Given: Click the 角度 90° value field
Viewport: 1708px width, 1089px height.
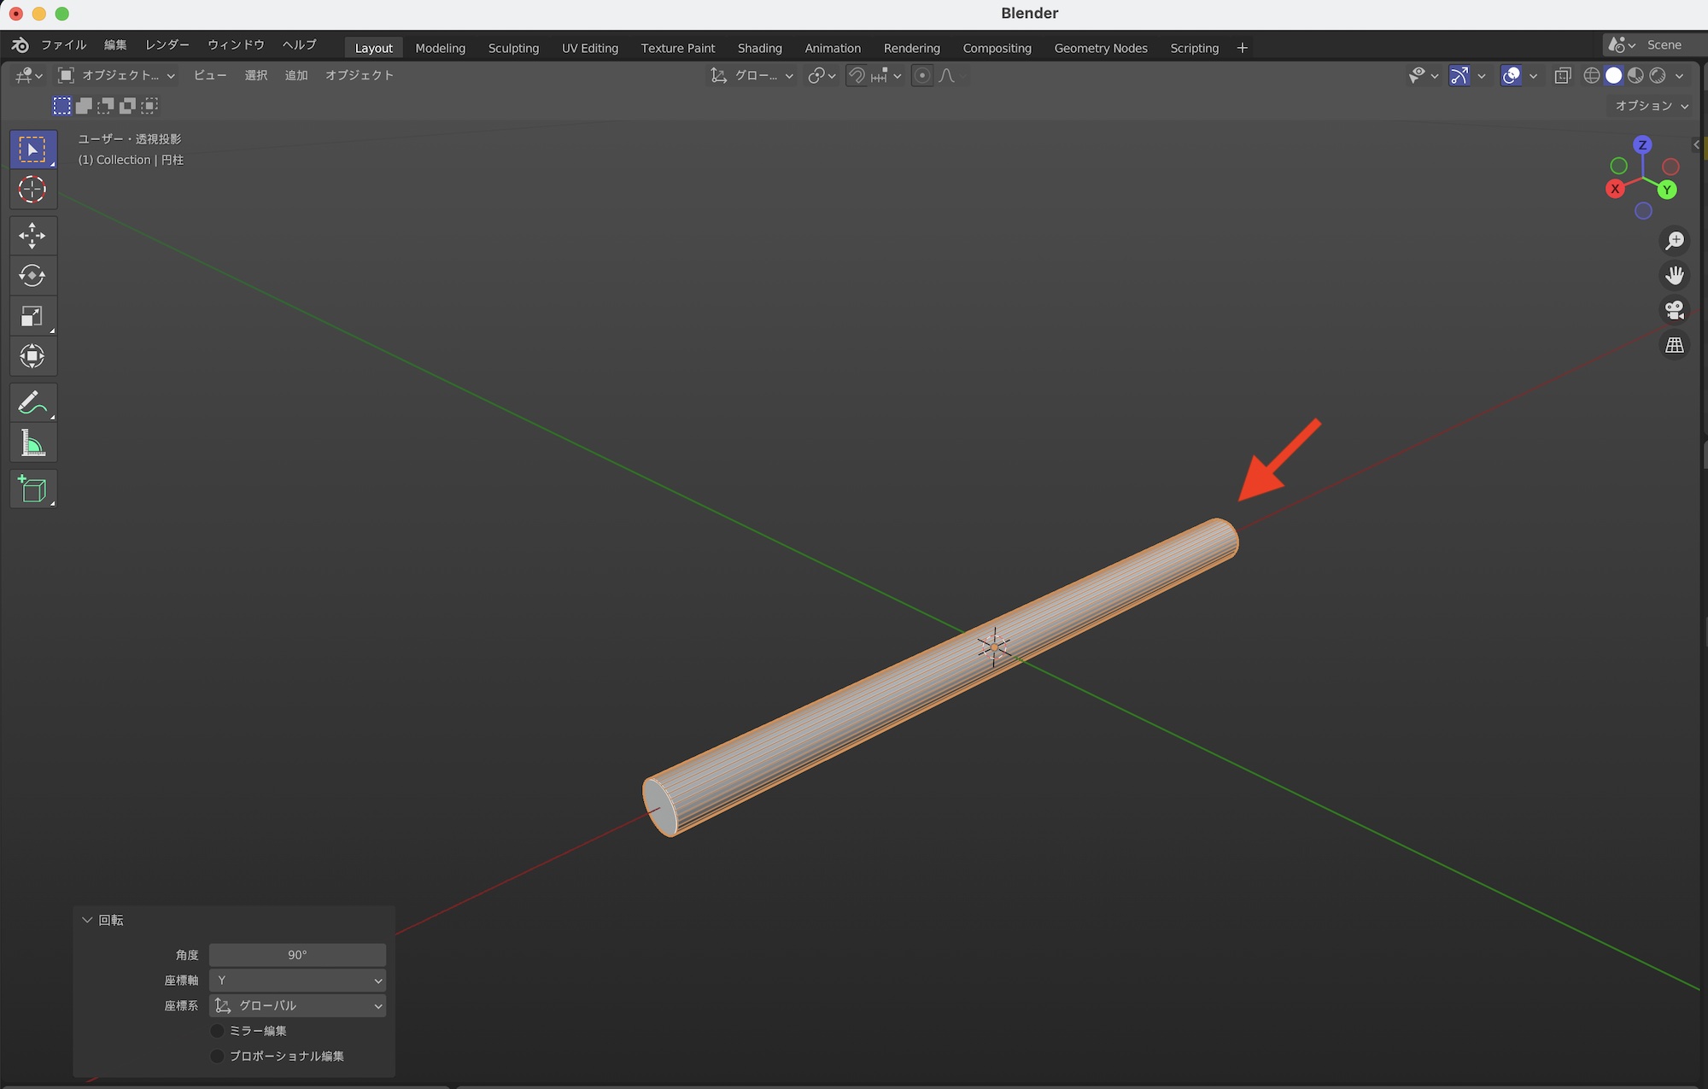Looking at the screenshot, I should pos(297,955).
